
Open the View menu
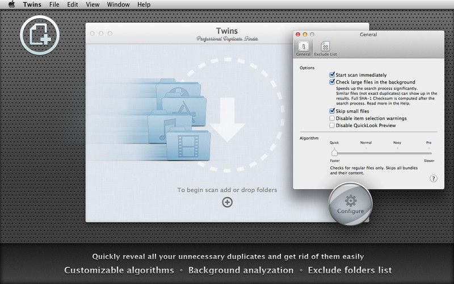[x=93, y=5]
